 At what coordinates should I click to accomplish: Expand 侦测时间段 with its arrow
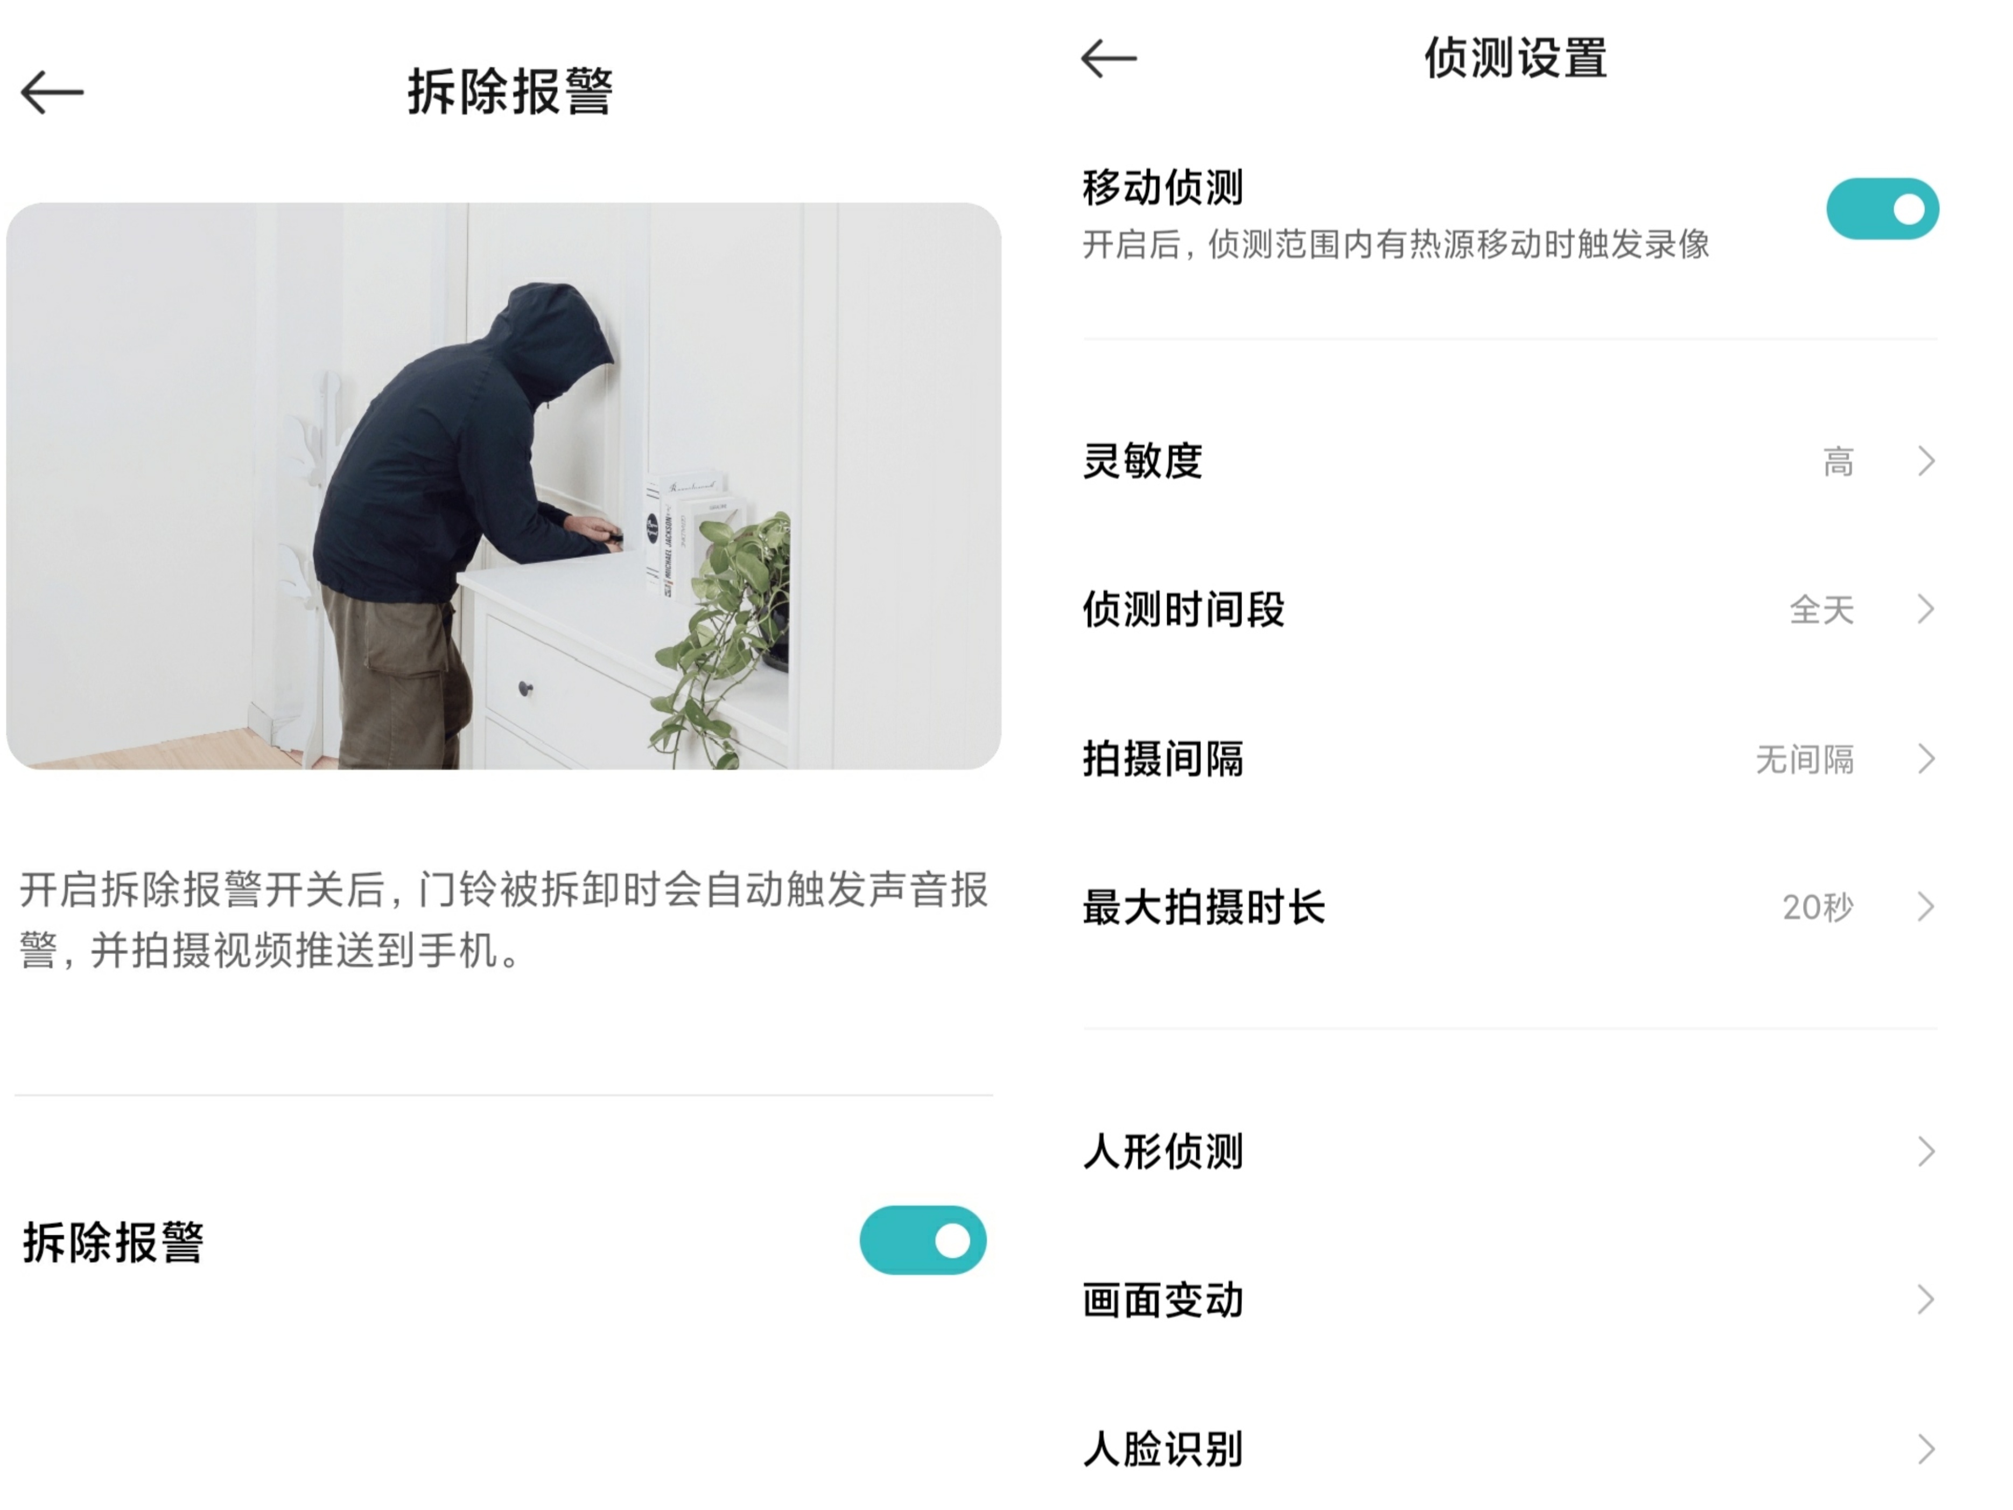1926,609
